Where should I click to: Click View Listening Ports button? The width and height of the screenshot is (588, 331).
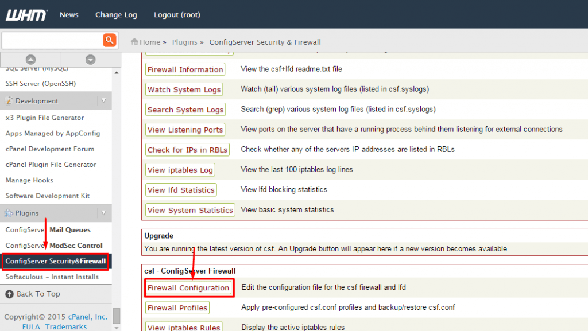pyautogui.click(x=185, y=130)
